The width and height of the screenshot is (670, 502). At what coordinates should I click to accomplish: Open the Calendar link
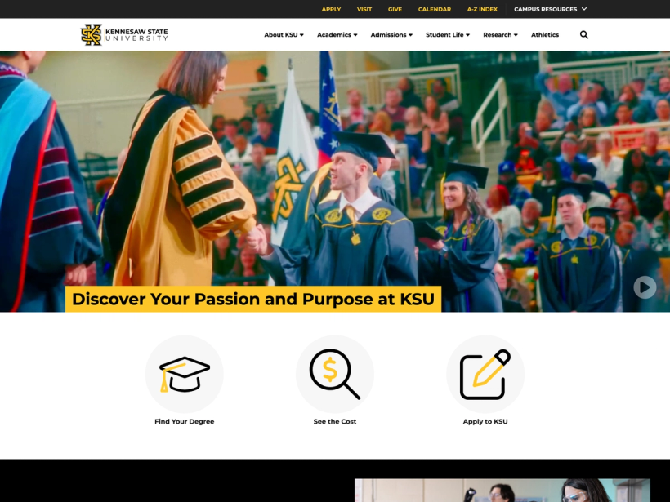(435, 9)
